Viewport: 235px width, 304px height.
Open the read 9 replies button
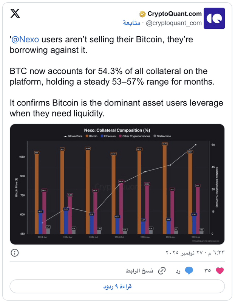[x=117, y=286]
